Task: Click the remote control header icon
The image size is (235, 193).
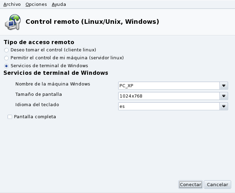Action: (x=12, y=21)
